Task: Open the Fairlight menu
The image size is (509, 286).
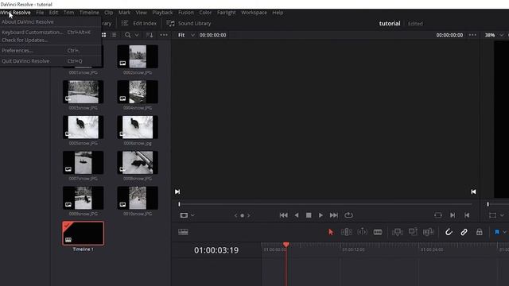Action: click(x=226, y=13)
